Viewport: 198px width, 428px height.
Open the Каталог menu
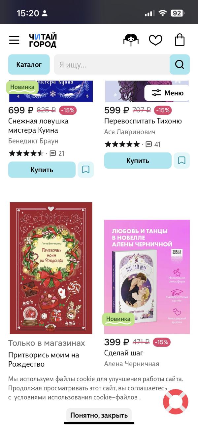[29, 64]
